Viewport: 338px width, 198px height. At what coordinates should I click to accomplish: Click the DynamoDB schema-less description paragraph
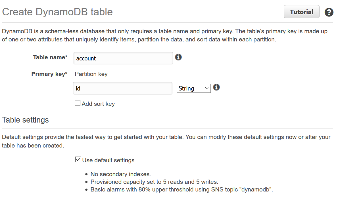[x=165, y=35]
